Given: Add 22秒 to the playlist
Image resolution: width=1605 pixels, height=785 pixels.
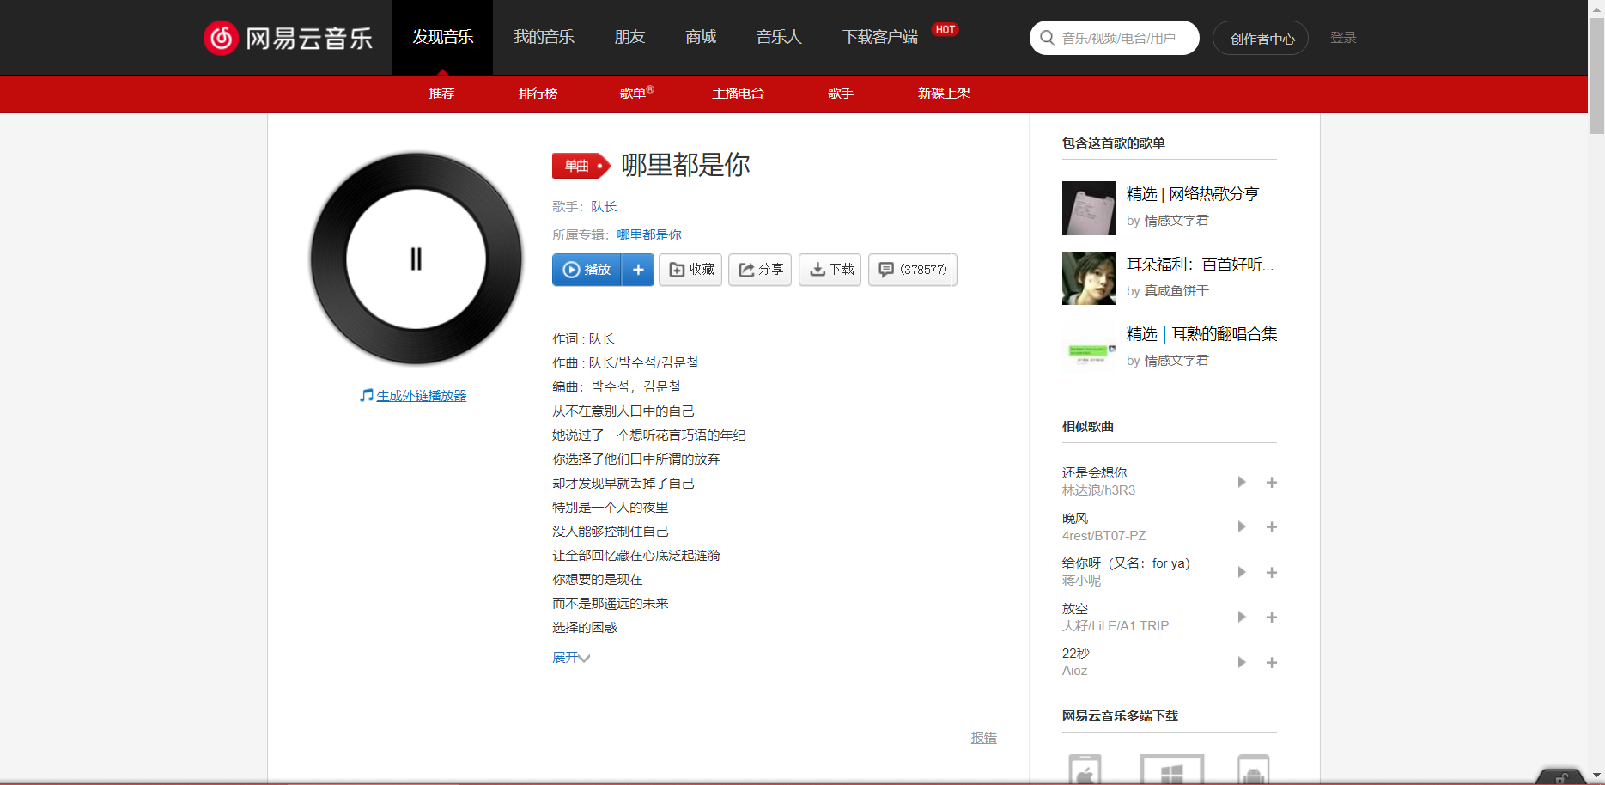Looking at the screenshot, I should (x=1272, y=662).
